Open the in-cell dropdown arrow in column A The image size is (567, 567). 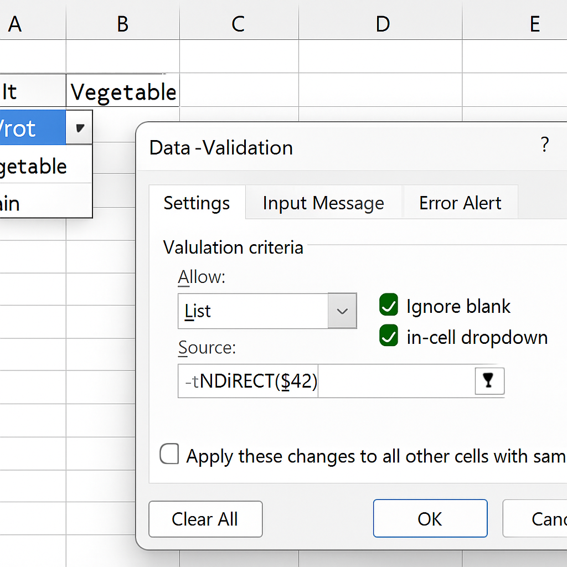(x=79, y=127)
